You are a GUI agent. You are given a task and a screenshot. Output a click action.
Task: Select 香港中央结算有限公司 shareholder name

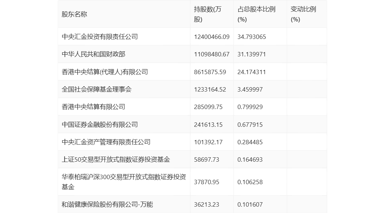click(94, 107)
